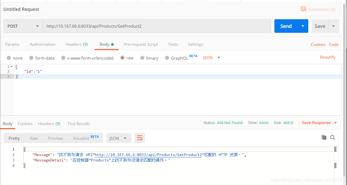The height and width of the screenshot is (185, 347).
Task: Open response Body tab
Action: point(8,124)
